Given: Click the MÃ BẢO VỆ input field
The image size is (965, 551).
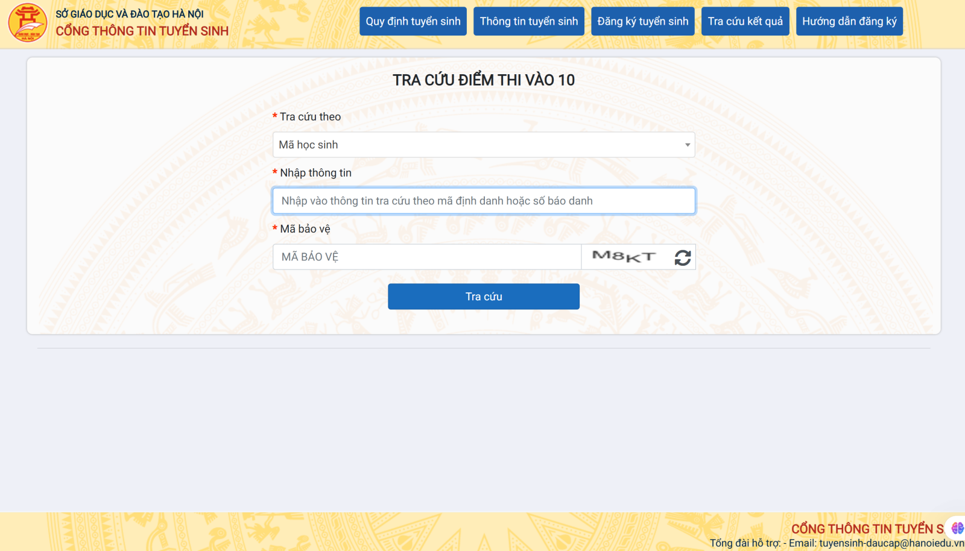Looking at the screenshot, I should point(426,257).
